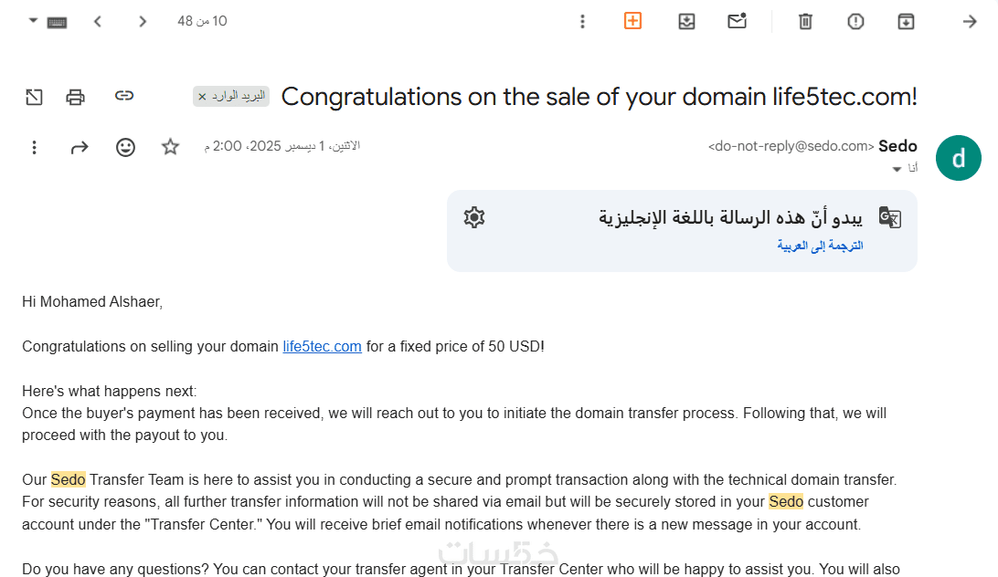Open the translation settings gear
Viewport: 998px width, 577px height.
[473, 217]
